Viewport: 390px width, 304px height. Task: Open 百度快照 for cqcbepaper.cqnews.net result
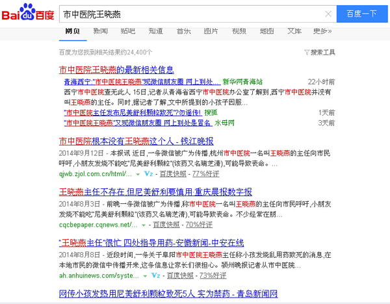pyautogui.click(x=166, y=225)
